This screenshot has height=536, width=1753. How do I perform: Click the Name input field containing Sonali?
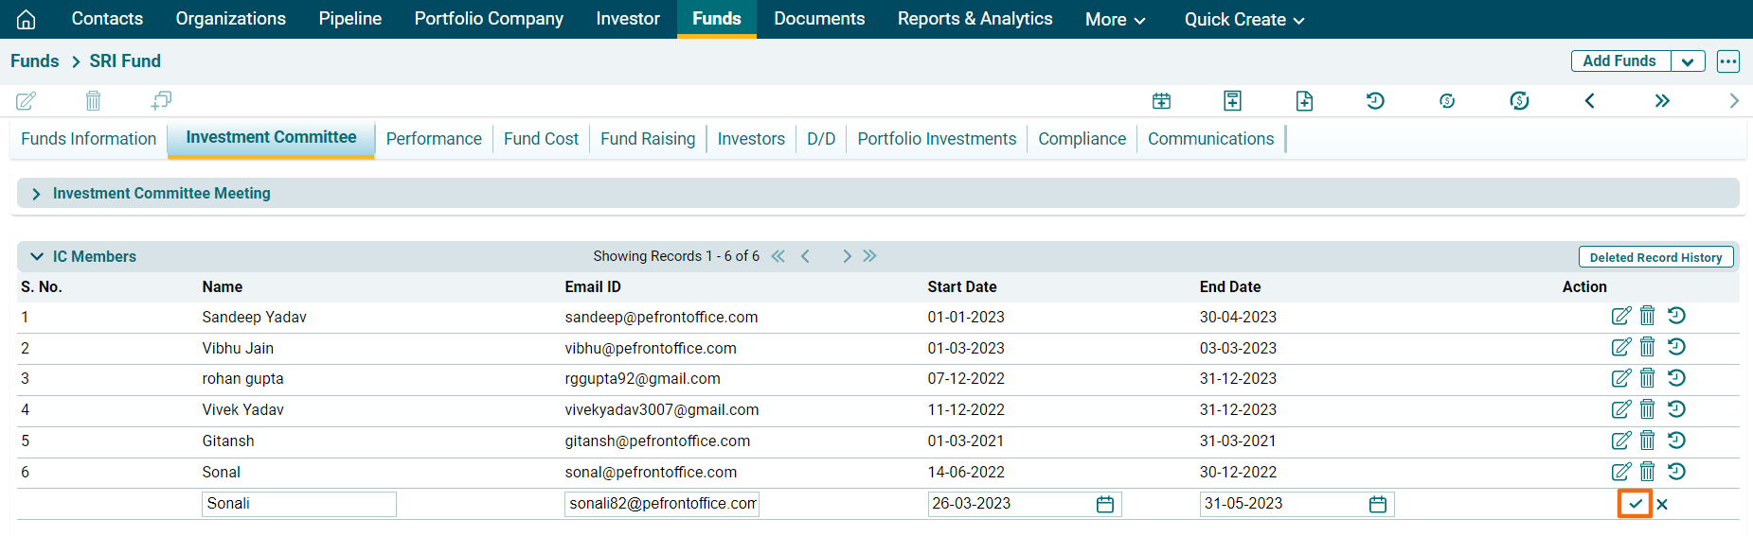(298, 504)
